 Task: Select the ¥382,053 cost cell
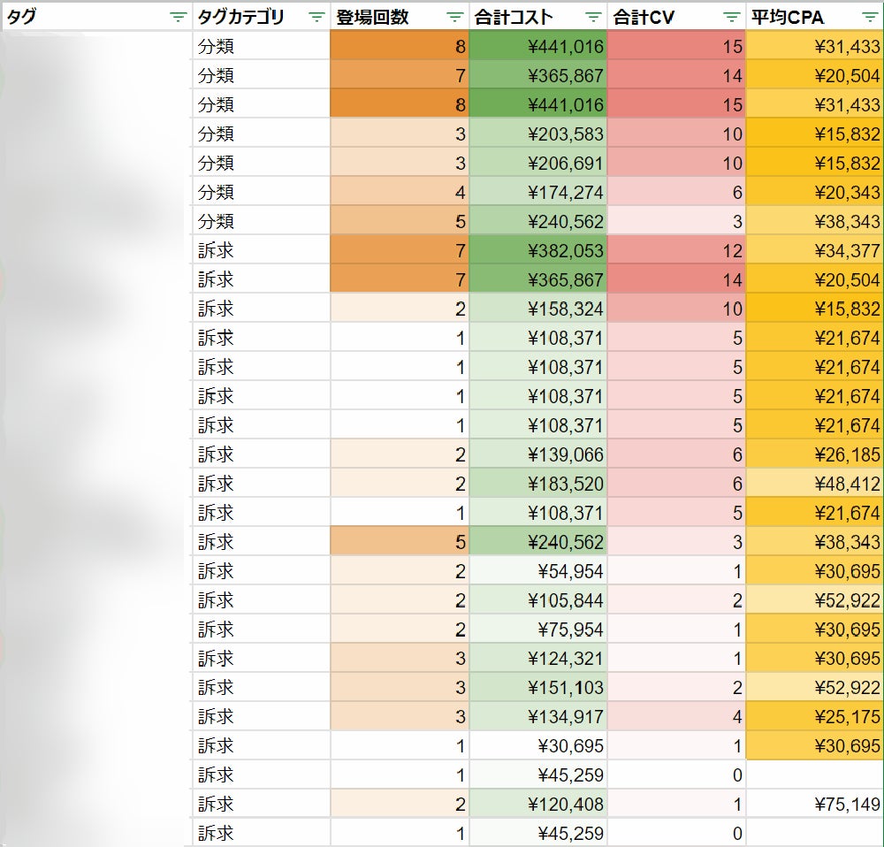pos(537,250)
